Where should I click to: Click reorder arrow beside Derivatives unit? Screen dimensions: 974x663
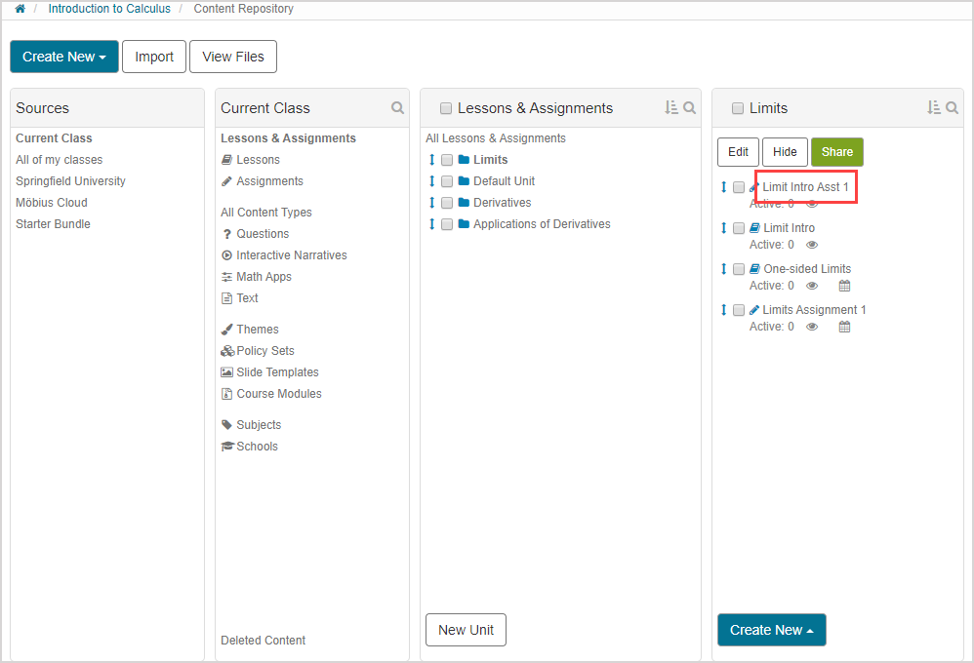point(431,203)
